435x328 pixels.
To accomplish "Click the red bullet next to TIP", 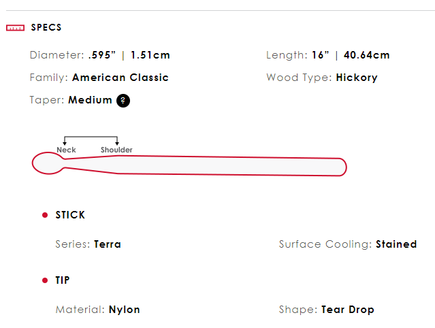I will pos(45,280).
